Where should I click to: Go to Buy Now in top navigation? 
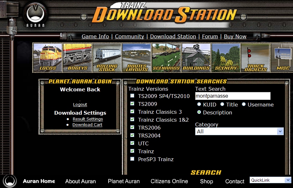(x=235, y=36)
